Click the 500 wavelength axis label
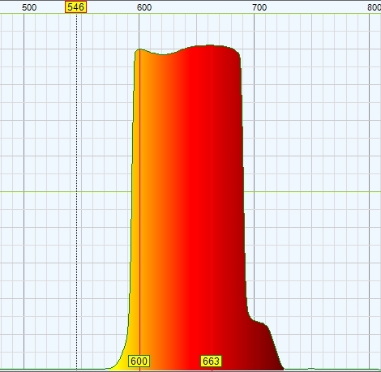This screenshot has height=372, width=381. click(29, 7)
